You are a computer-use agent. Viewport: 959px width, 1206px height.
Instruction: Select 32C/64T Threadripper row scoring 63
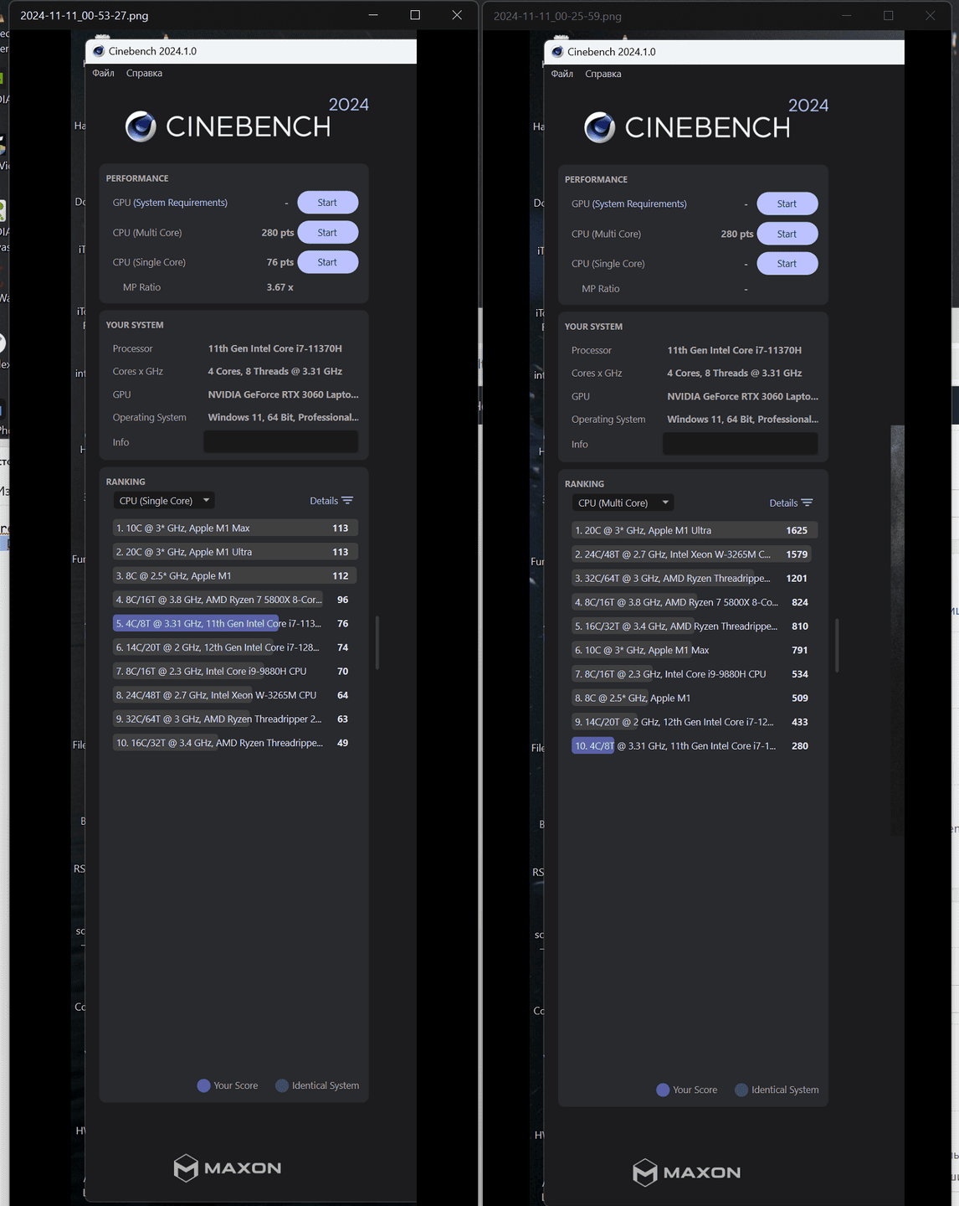pyautogui.click(x=235, y=719)
